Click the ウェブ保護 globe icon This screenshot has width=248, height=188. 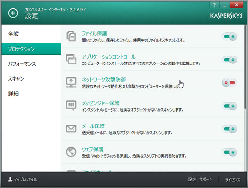click(71, 152)
